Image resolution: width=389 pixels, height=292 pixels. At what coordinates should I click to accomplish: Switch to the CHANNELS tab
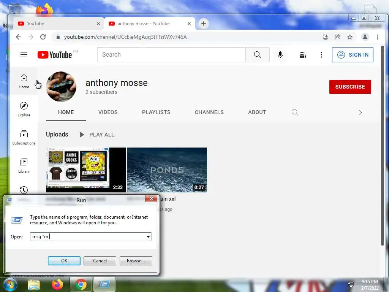coord(209,112)
